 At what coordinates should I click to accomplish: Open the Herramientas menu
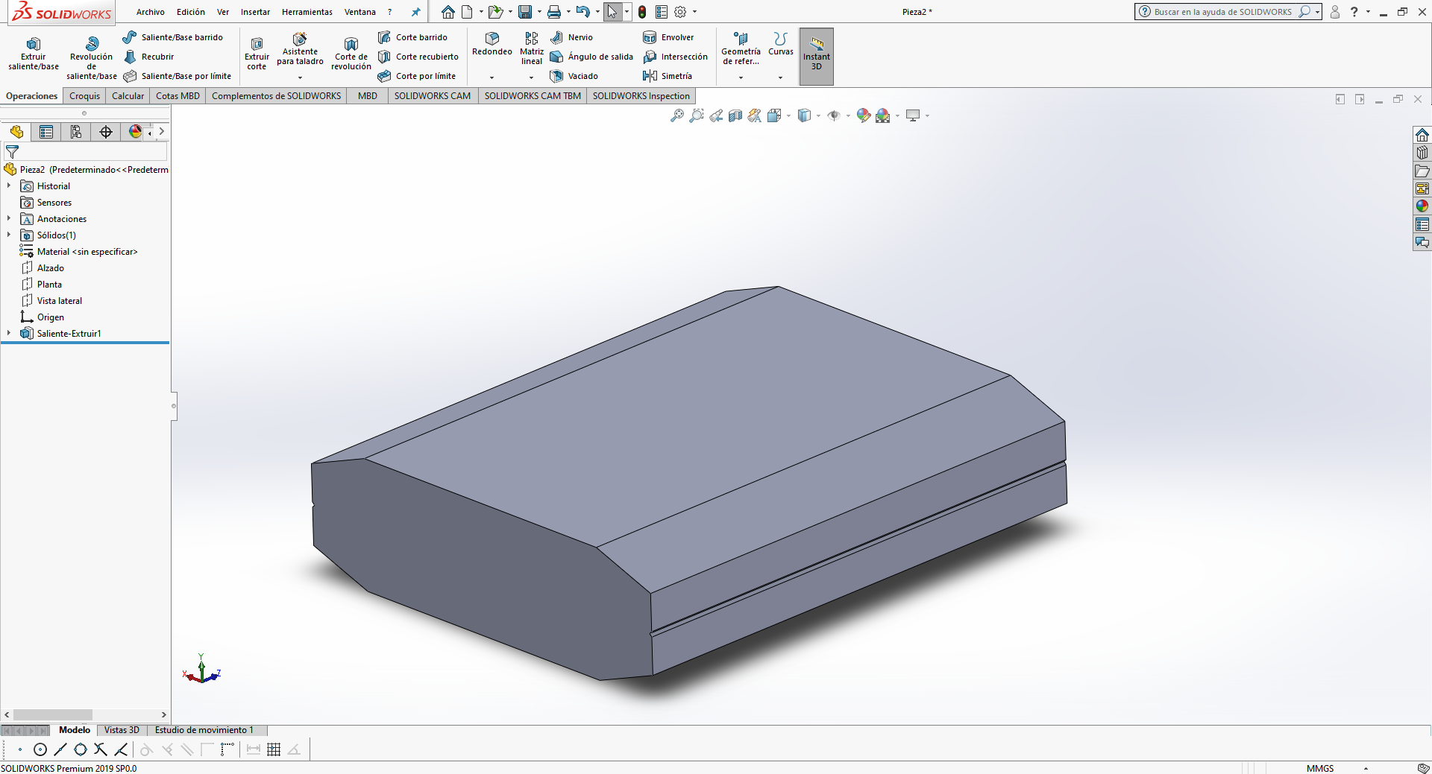(307, 12)
